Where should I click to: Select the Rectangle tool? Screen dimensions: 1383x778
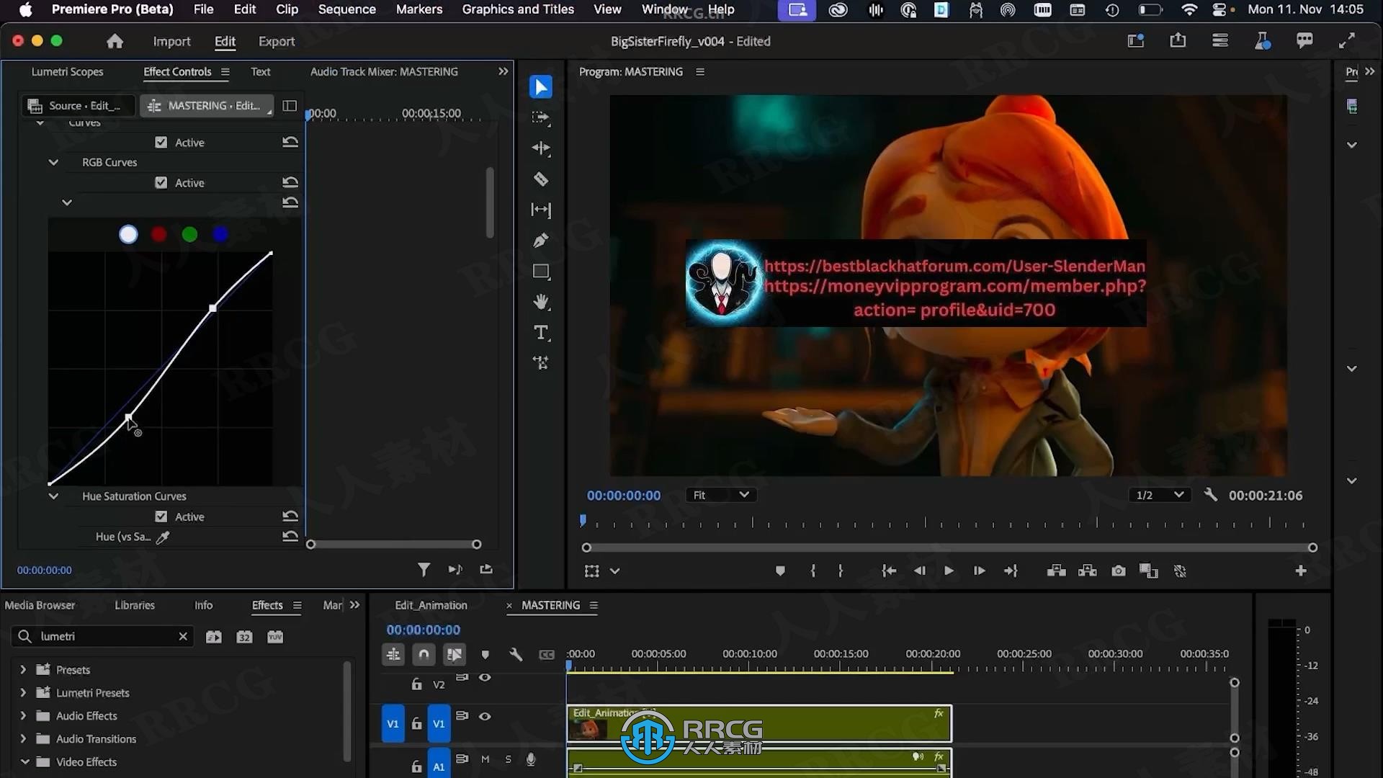(541, 272)
